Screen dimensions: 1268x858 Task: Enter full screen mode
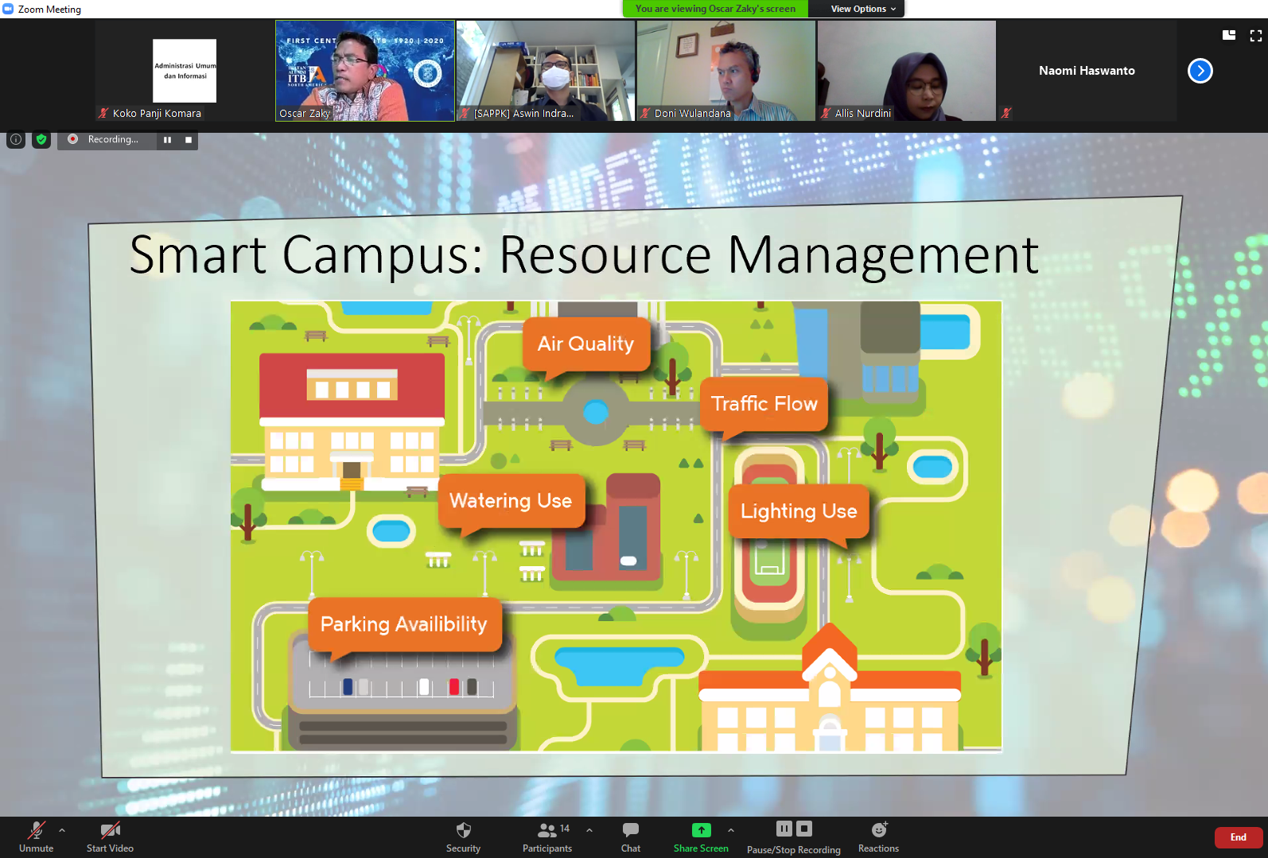1256,35
